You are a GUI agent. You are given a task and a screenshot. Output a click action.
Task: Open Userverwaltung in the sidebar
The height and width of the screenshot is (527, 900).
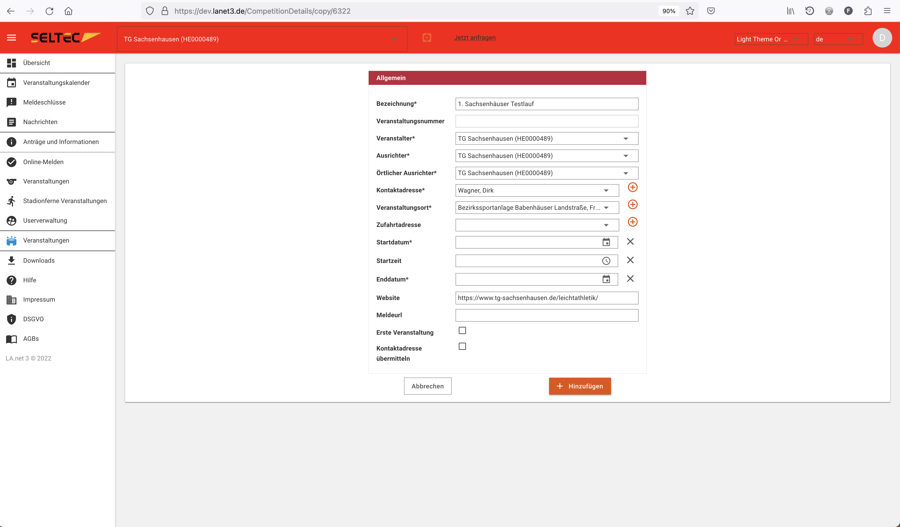57,221
